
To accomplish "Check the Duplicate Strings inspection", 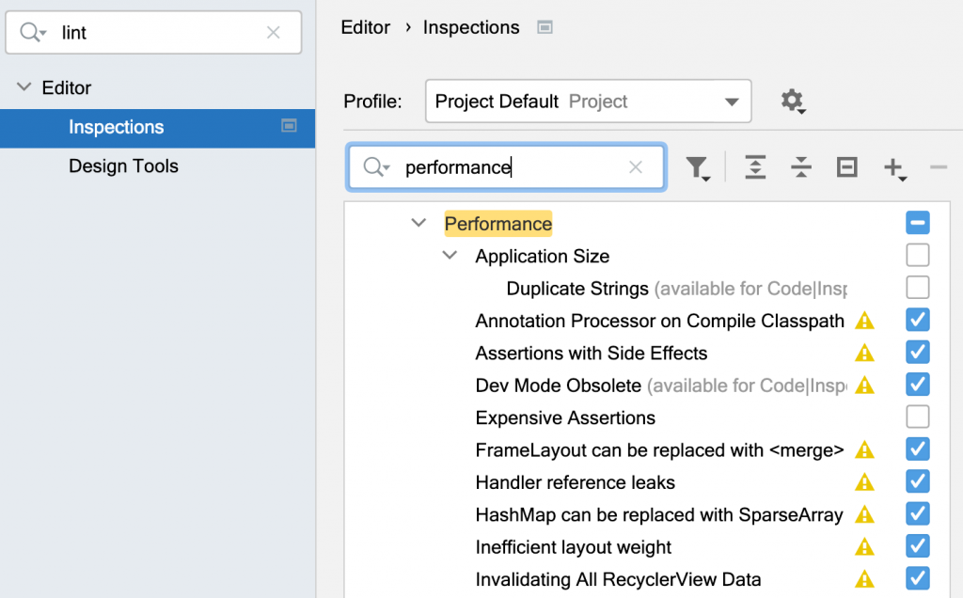I will (x=918, y=288).
